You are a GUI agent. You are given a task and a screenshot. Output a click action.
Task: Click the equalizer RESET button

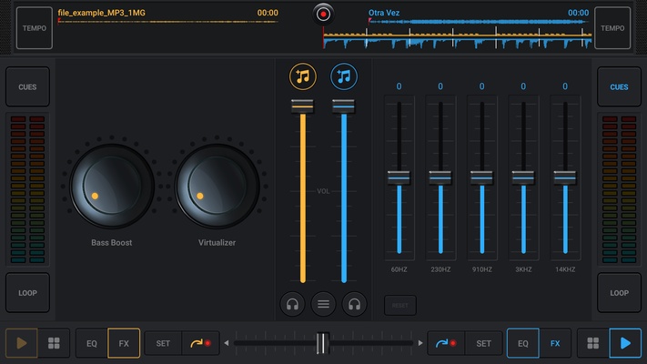click(x=400, y=306)
